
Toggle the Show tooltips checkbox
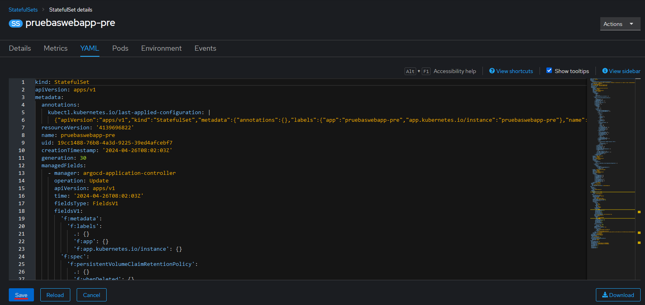[549, 71]
